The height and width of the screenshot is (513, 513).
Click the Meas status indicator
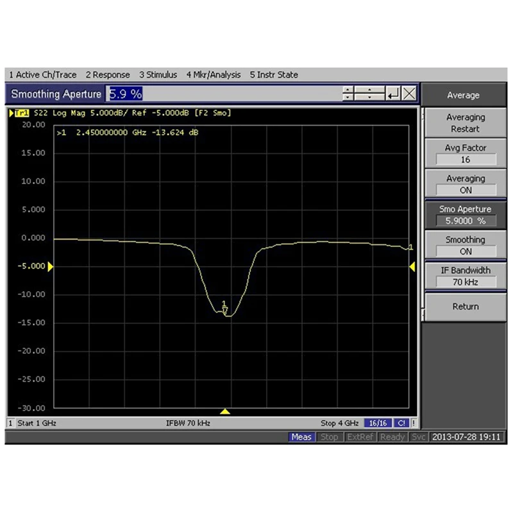coord(302,437)
